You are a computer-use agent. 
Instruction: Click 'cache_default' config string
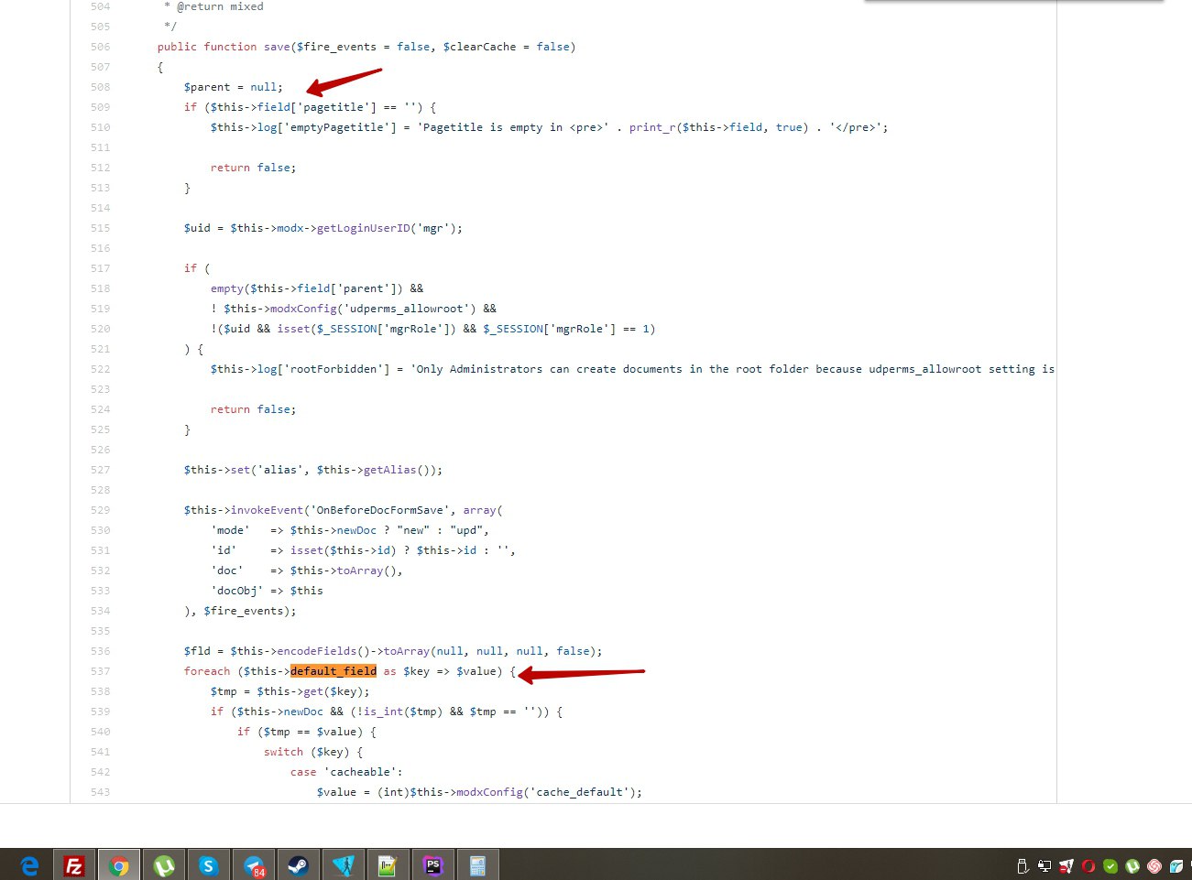(x=580, y=792)
